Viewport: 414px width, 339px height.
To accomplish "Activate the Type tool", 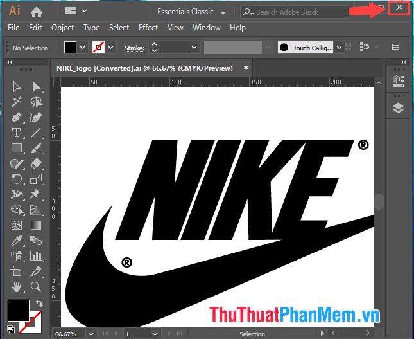I will pos(17,133).
